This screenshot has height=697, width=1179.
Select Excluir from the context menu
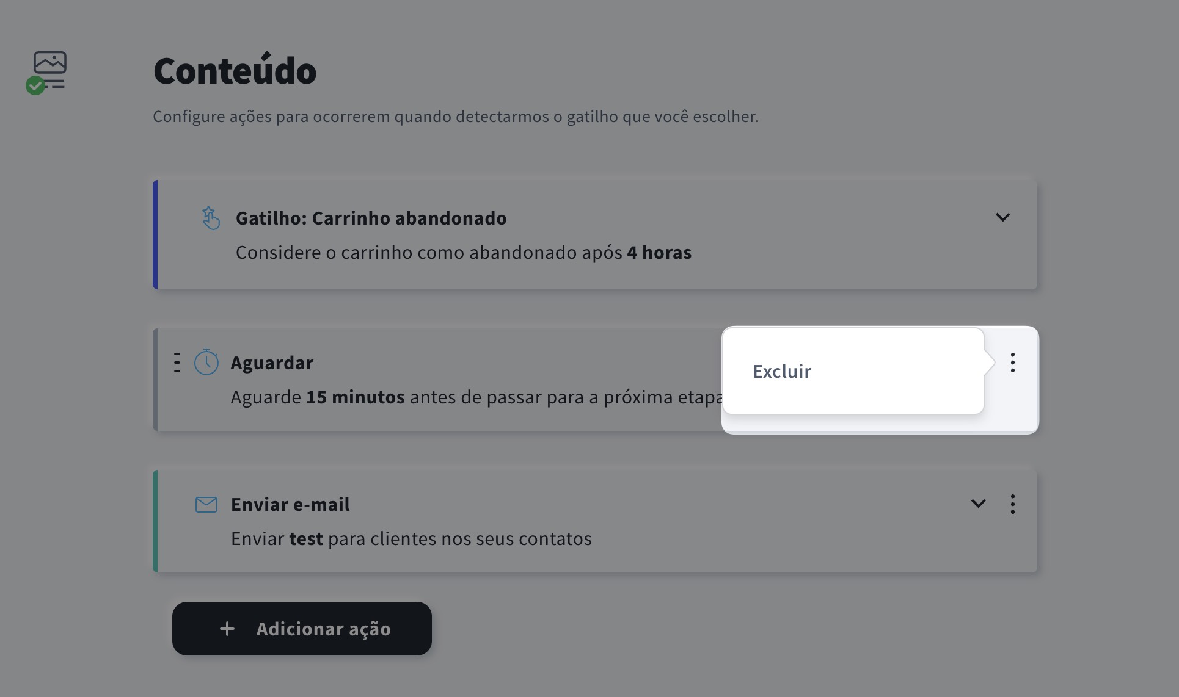[x=783, y=371]
